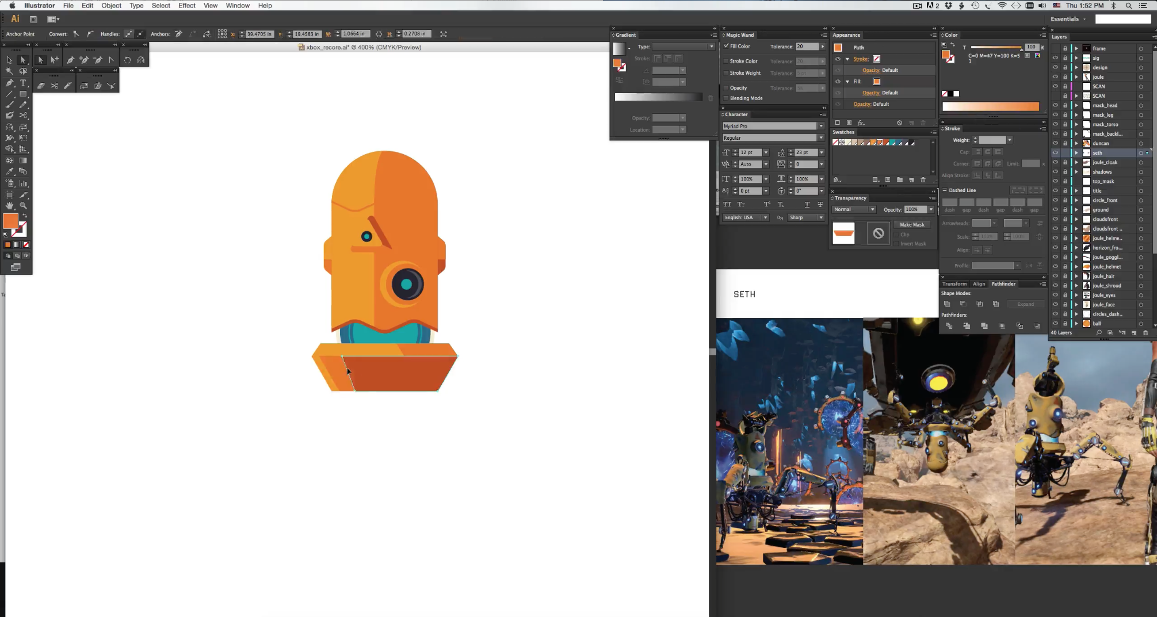Hide the duncan layer
The image size is (1157, 617).
(1055, 143)
